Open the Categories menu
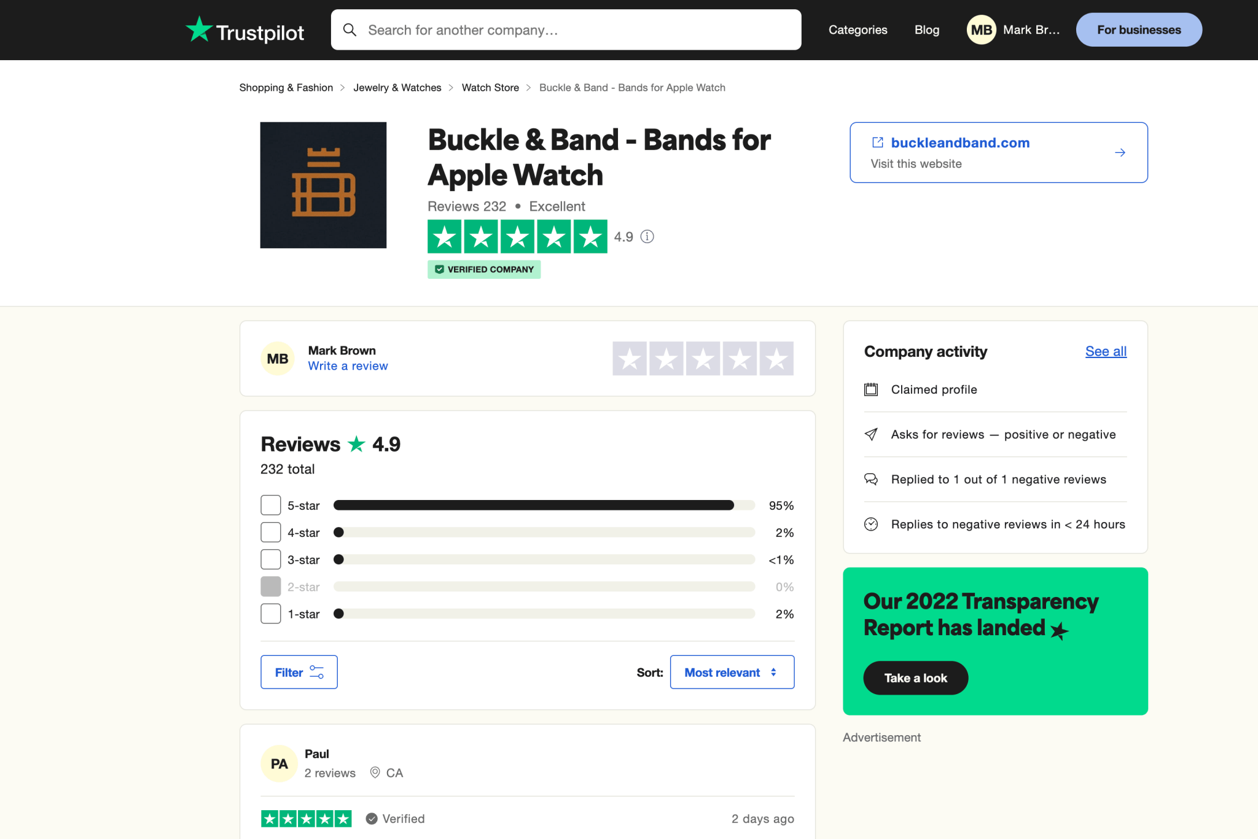Image resolution: width=1258 pixels, height=839 pixels. (x=858, y=29)
